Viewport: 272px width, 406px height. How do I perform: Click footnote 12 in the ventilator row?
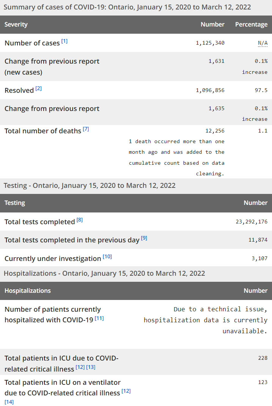click(126, 391)
